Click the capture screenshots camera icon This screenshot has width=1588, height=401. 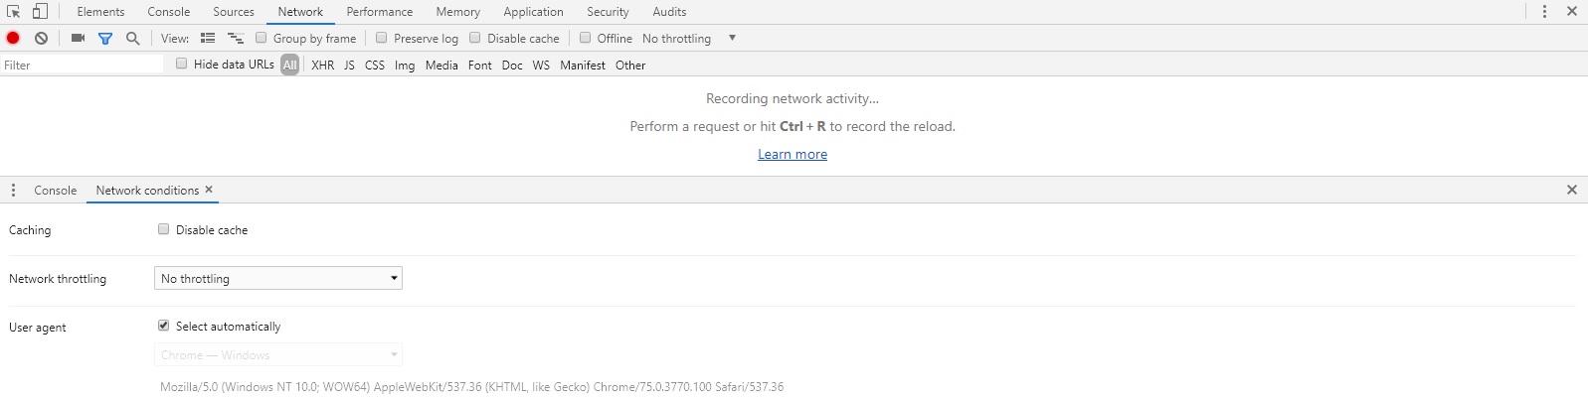[x=78, y=38]
